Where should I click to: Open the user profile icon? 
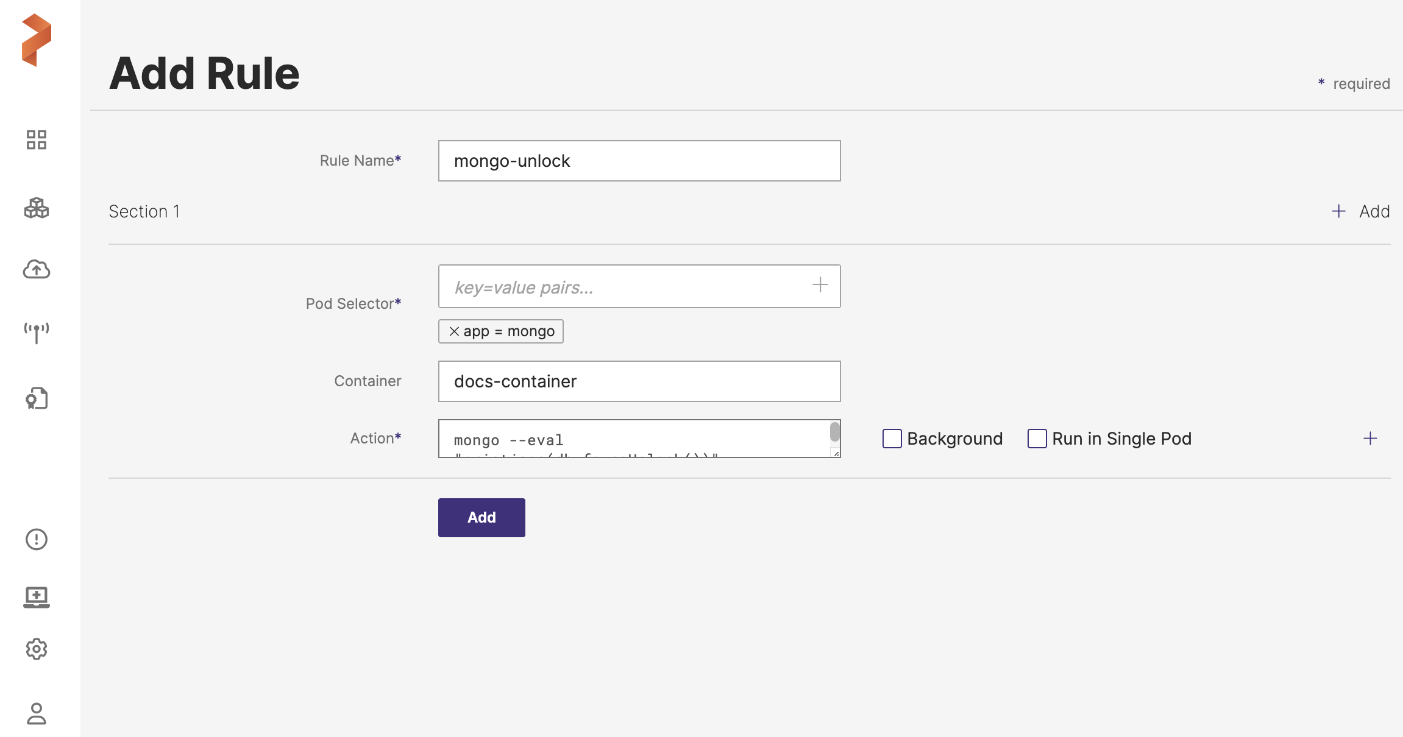(37, 714)
